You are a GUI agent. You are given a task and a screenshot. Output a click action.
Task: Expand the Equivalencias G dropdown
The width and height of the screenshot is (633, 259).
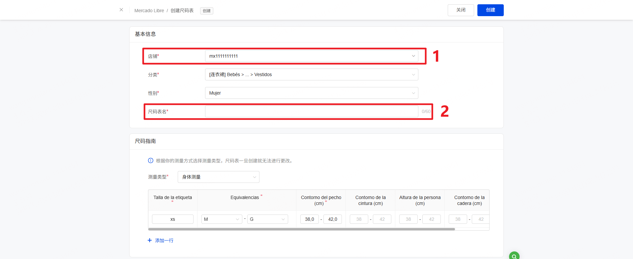267,219
